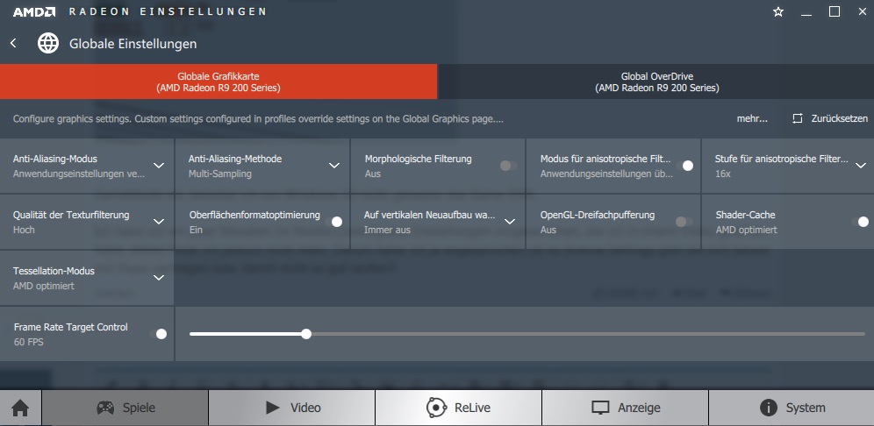Open Stufe für anisotropische Filterung dropdown
This screenshot has height=426, width=874.
[x=861, y=166]
